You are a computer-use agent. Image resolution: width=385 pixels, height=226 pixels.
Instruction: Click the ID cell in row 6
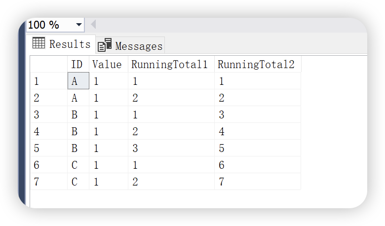(x=78, y=165)
